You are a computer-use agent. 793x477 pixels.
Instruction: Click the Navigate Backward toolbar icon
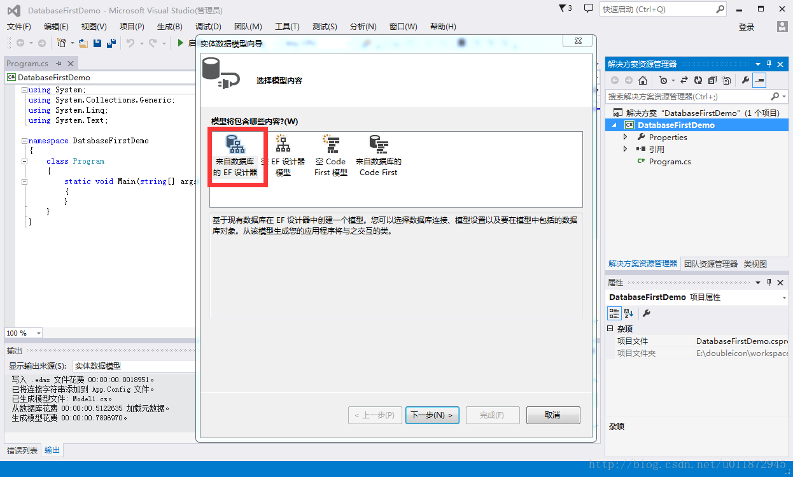20,43
